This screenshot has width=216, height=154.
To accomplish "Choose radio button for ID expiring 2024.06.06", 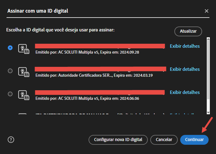I will (x=10, y=94).
